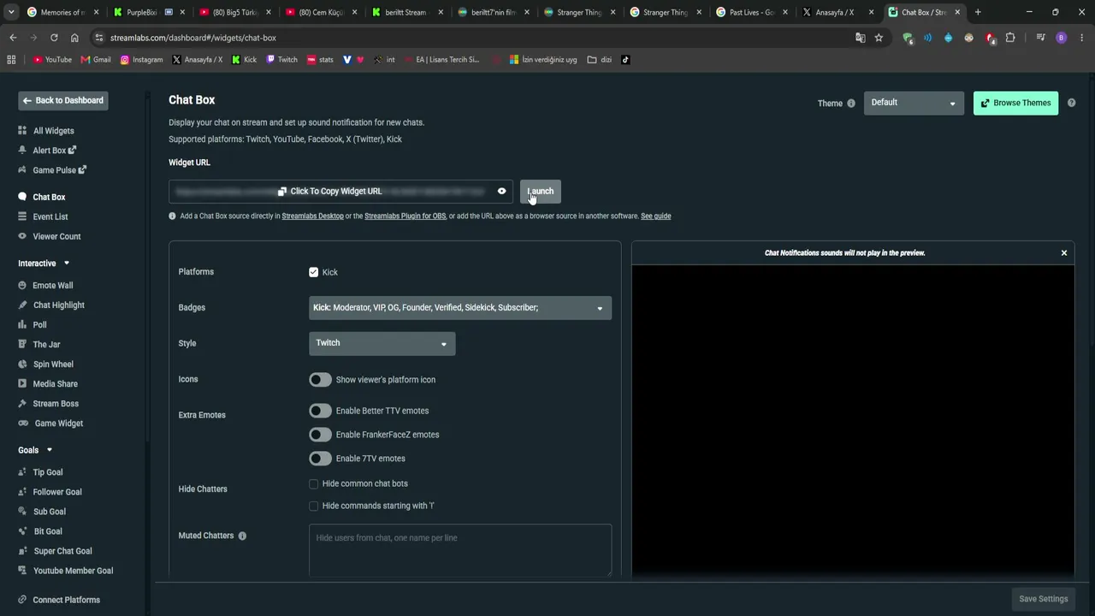
Task: Enable Better TTV emotes
Action: click(x=320, y=411)
